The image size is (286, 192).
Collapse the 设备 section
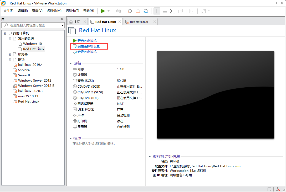(70, 63)
